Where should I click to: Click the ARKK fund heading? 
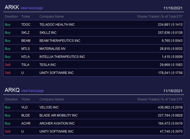pyautogui.click(x=12, y=7)
